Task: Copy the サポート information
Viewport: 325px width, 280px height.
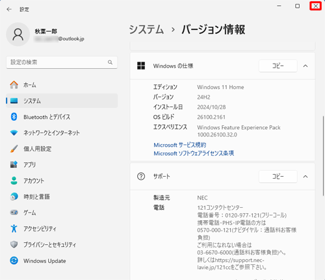Action: (x=278, y=177)
